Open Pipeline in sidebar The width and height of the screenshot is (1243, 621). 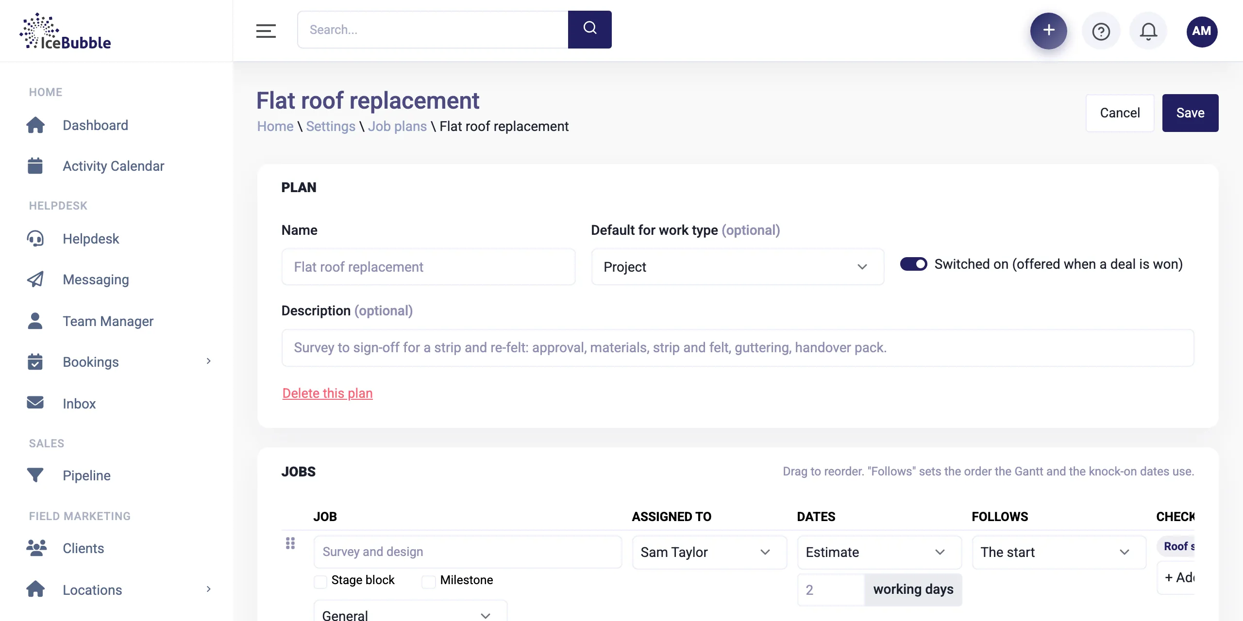pos(87,475)
